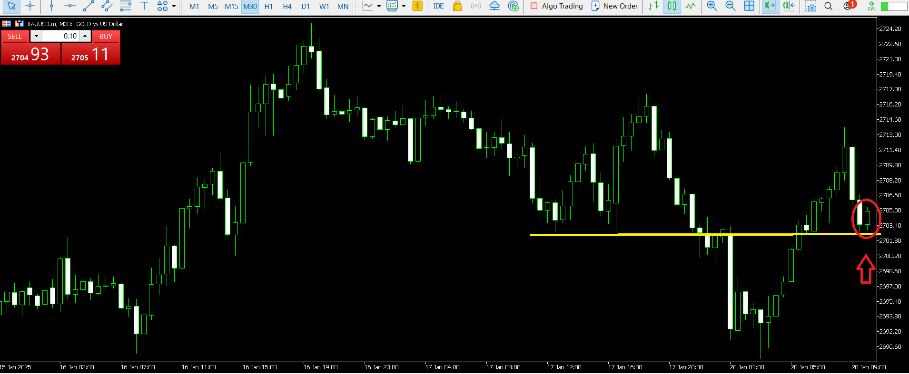The width and height of the screenshot is (909, 374).
Task: Select the trendline drawing tool
Action: pyautogui.click(x=89, y=6)
